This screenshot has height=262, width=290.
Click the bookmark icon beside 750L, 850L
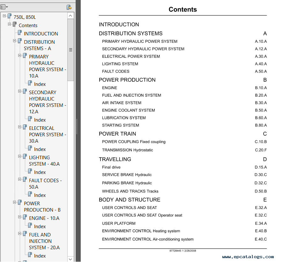(10, 16)
